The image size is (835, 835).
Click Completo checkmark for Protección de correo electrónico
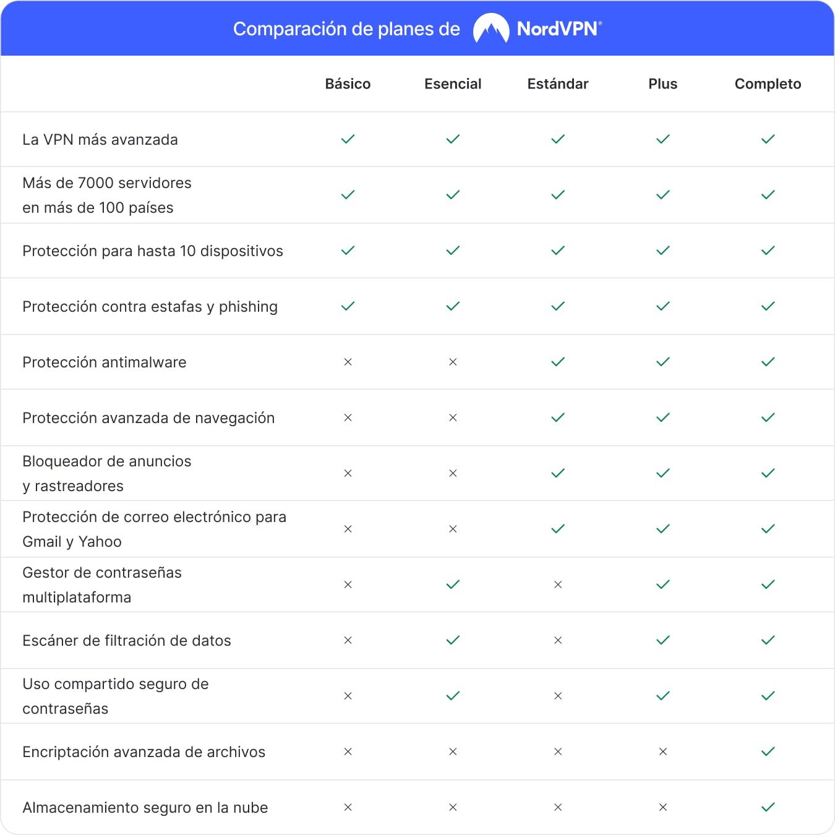tap(768, 529)
